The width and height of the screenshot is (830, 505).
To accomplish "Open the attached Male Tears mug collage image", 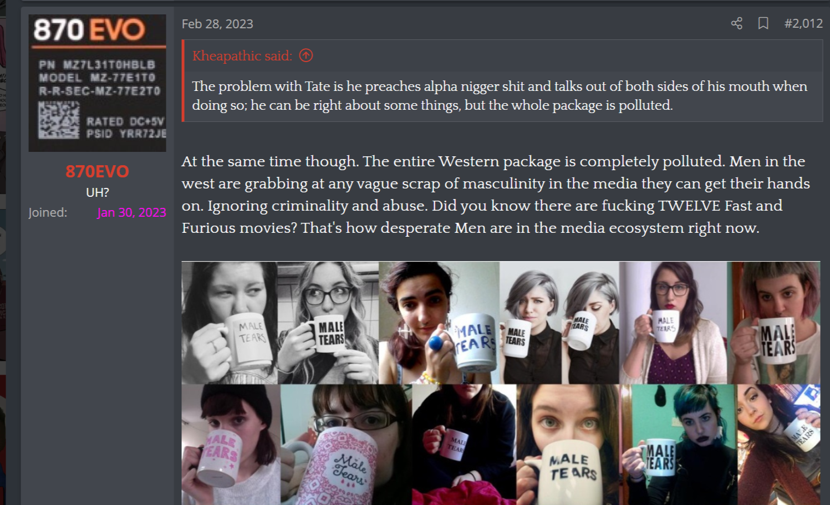I will 501,383.
